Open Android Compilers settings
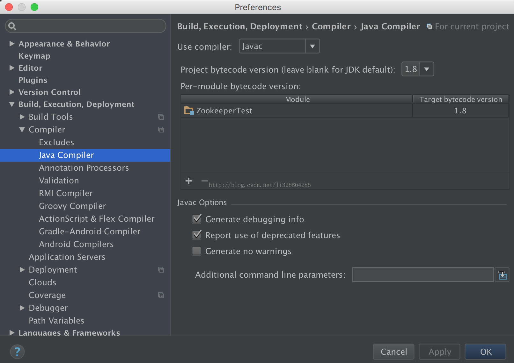The width and height of the screenshot is (514, 363). (x=76, y=244)
